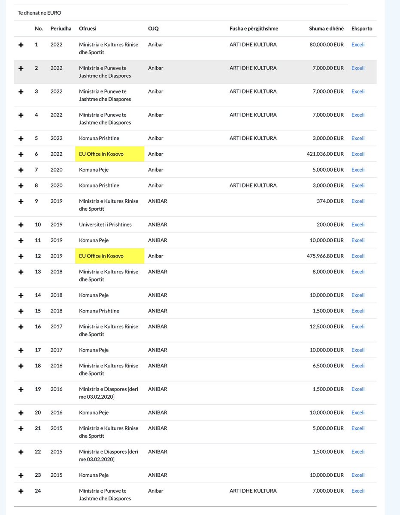Screen dimensions: 400x515
Task: Click the 200.00 EUR amount
Action: click(x=331, y=225)
